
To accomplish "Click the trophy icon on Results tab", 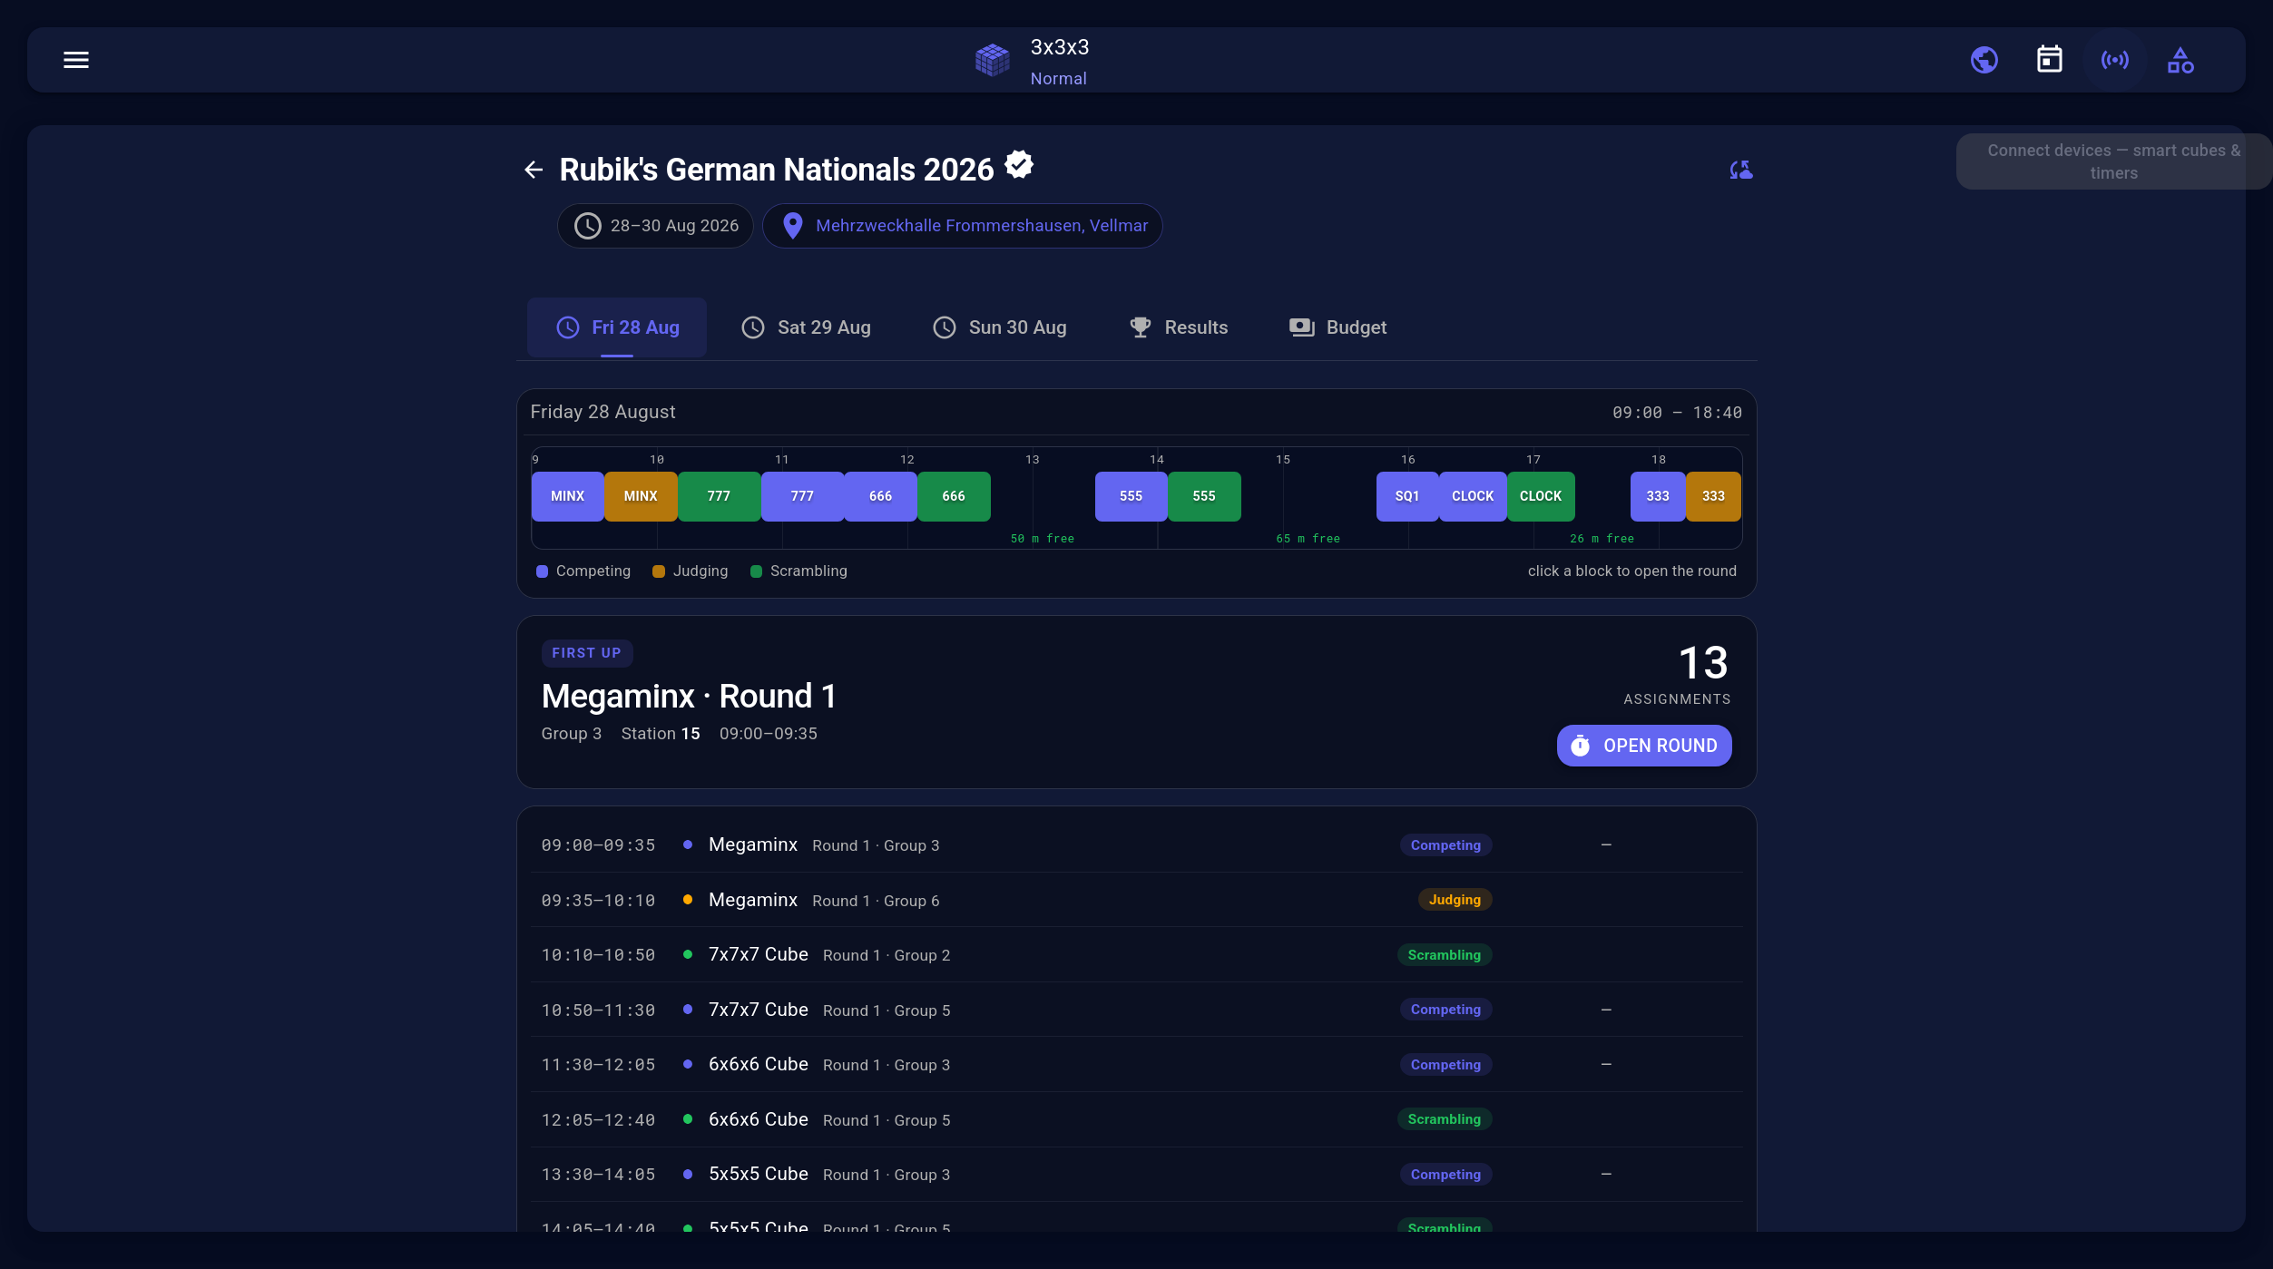I will [1140, 327].
